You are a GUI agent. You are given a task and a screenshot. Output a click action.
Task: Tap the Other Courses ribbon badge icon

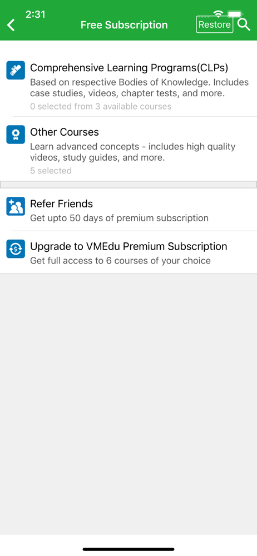click(16, 135)
